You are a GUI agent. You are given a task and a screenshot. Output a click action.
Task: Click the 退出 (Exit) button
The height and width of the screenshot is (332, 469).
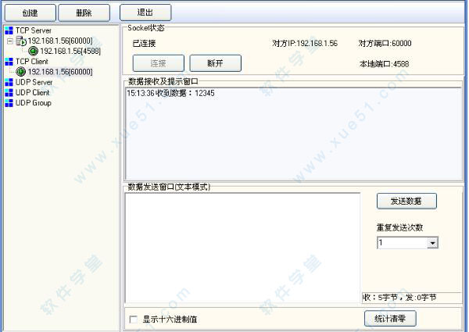tap(145, 12)
